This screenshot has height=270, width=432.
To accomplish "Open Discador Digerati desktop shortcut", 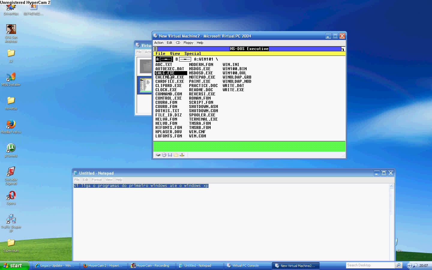I will pos(11,176).
